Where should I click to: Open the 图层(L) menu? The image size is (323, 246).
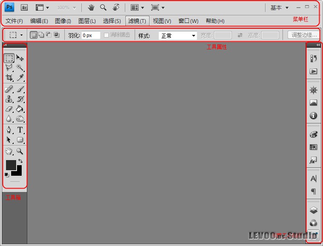point(87,21)
